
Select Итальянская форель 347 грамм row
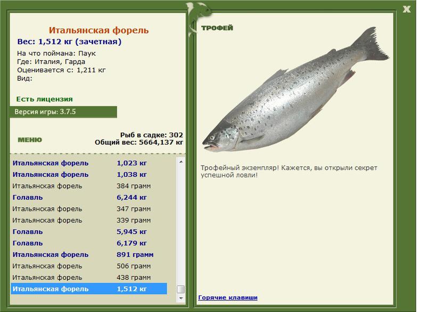coord(89,209)
